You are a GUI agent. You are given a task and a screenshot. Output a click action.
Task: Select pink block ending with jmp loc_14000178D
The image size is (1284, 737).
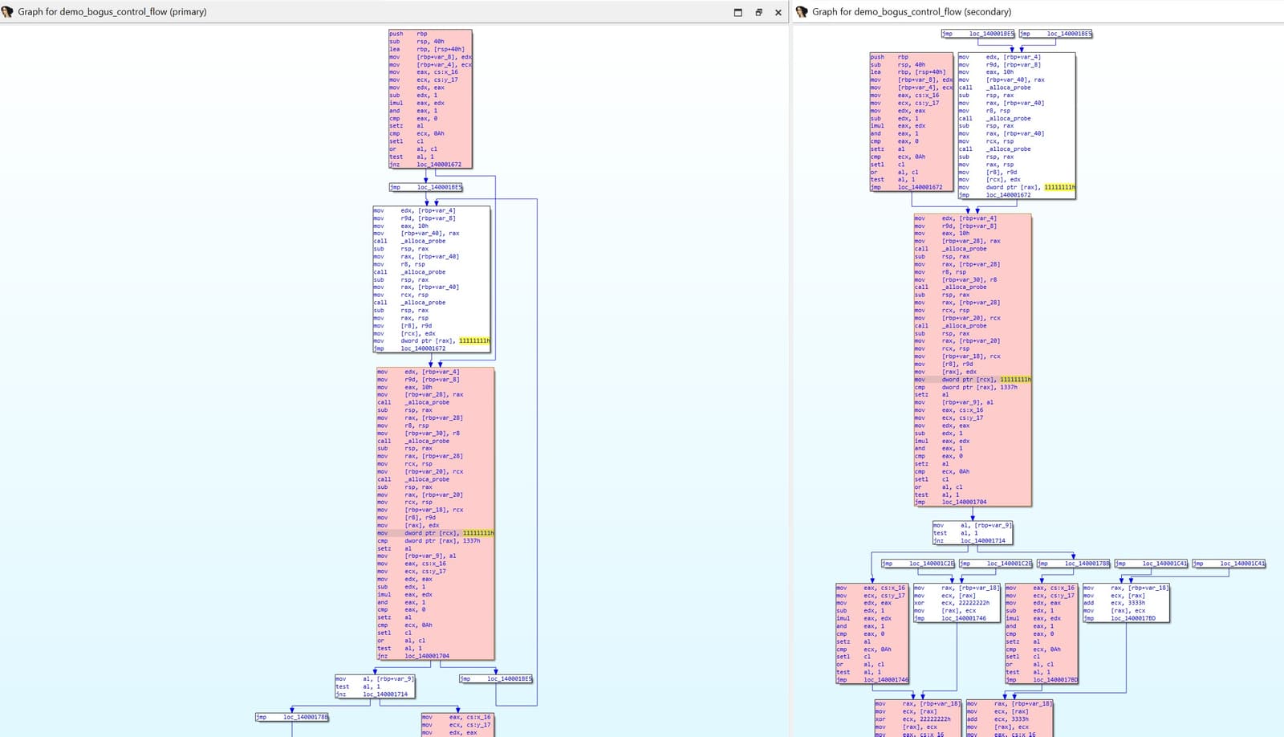[x=1042, y=633]
